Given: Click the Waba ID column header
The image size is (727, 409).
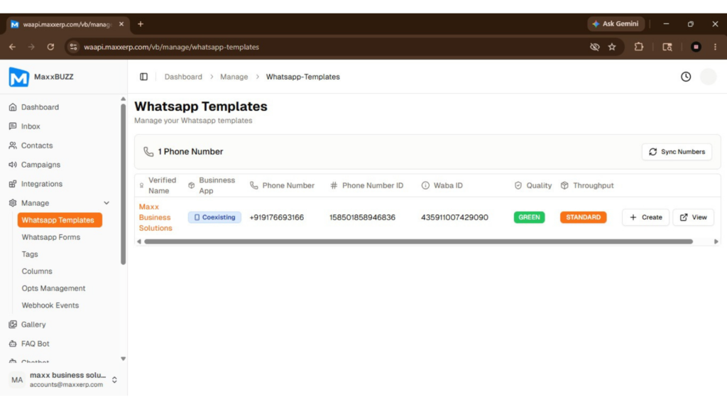Looking at the screenshot, I should (442, 185).
